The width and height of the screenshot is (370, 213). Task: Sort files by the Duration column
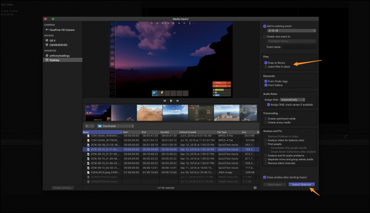(x=168, y=132)
